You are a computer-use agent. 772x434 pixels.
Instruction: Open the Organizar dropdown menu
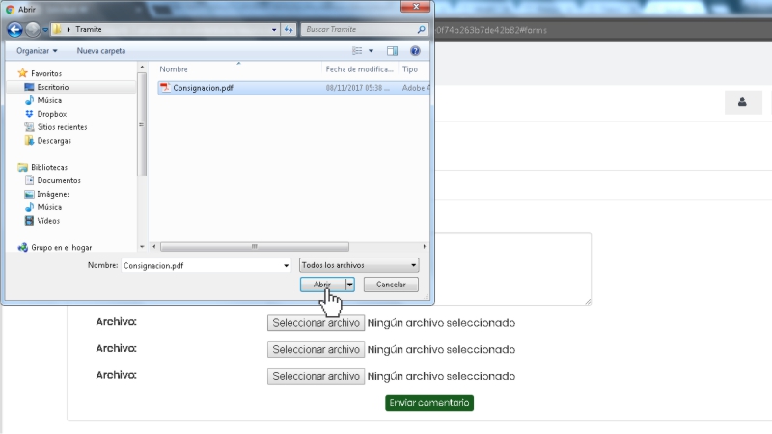38,50
